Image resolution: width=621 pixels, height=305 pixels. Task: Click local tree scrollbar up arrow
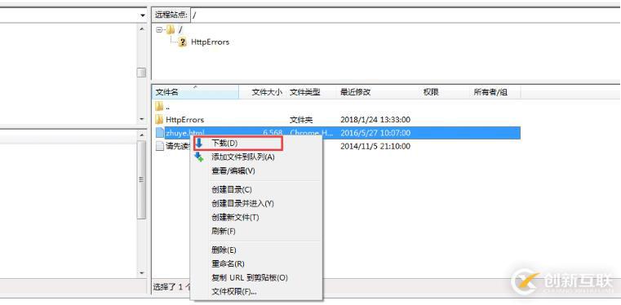142,29
